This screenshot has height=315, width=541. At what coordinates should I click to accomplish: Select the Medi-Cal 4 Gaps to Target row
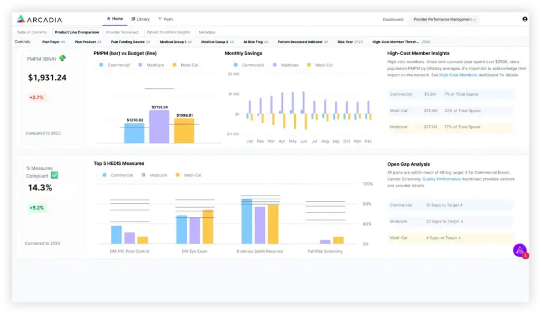450,238
